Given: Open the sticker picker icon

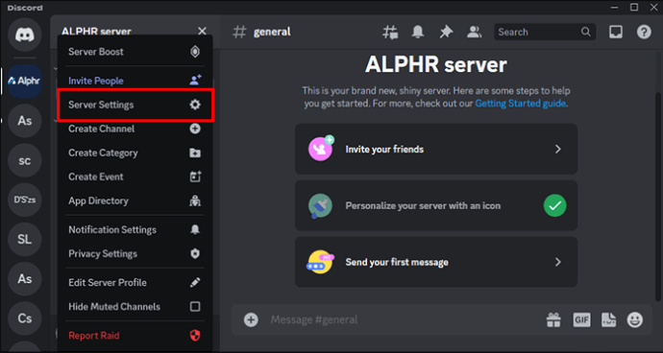Looking at the screenshot, I should [609, 319].
